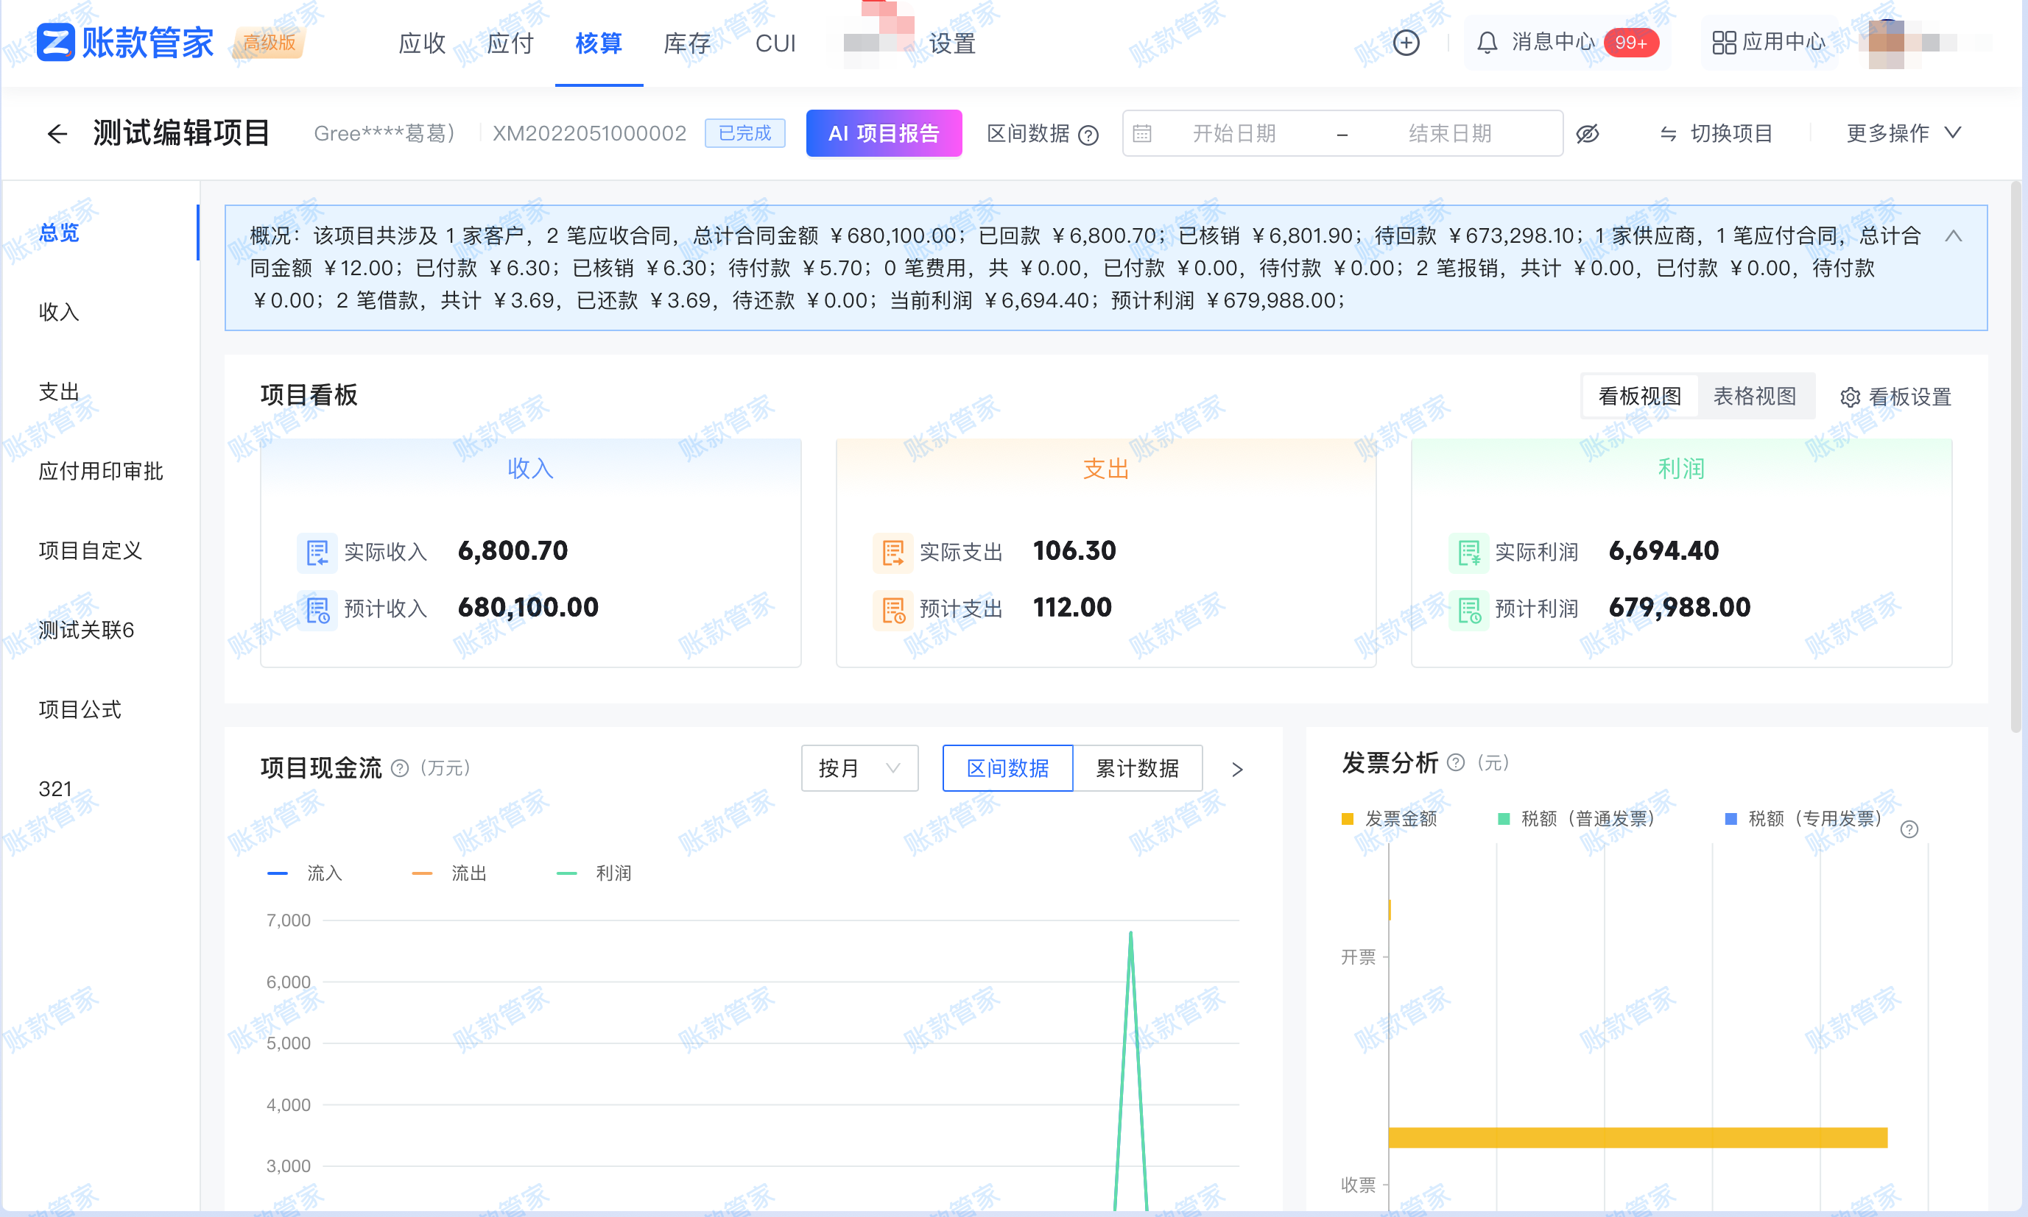
Task: Select 应付 in the top navigation
Action: click(510, 43)
